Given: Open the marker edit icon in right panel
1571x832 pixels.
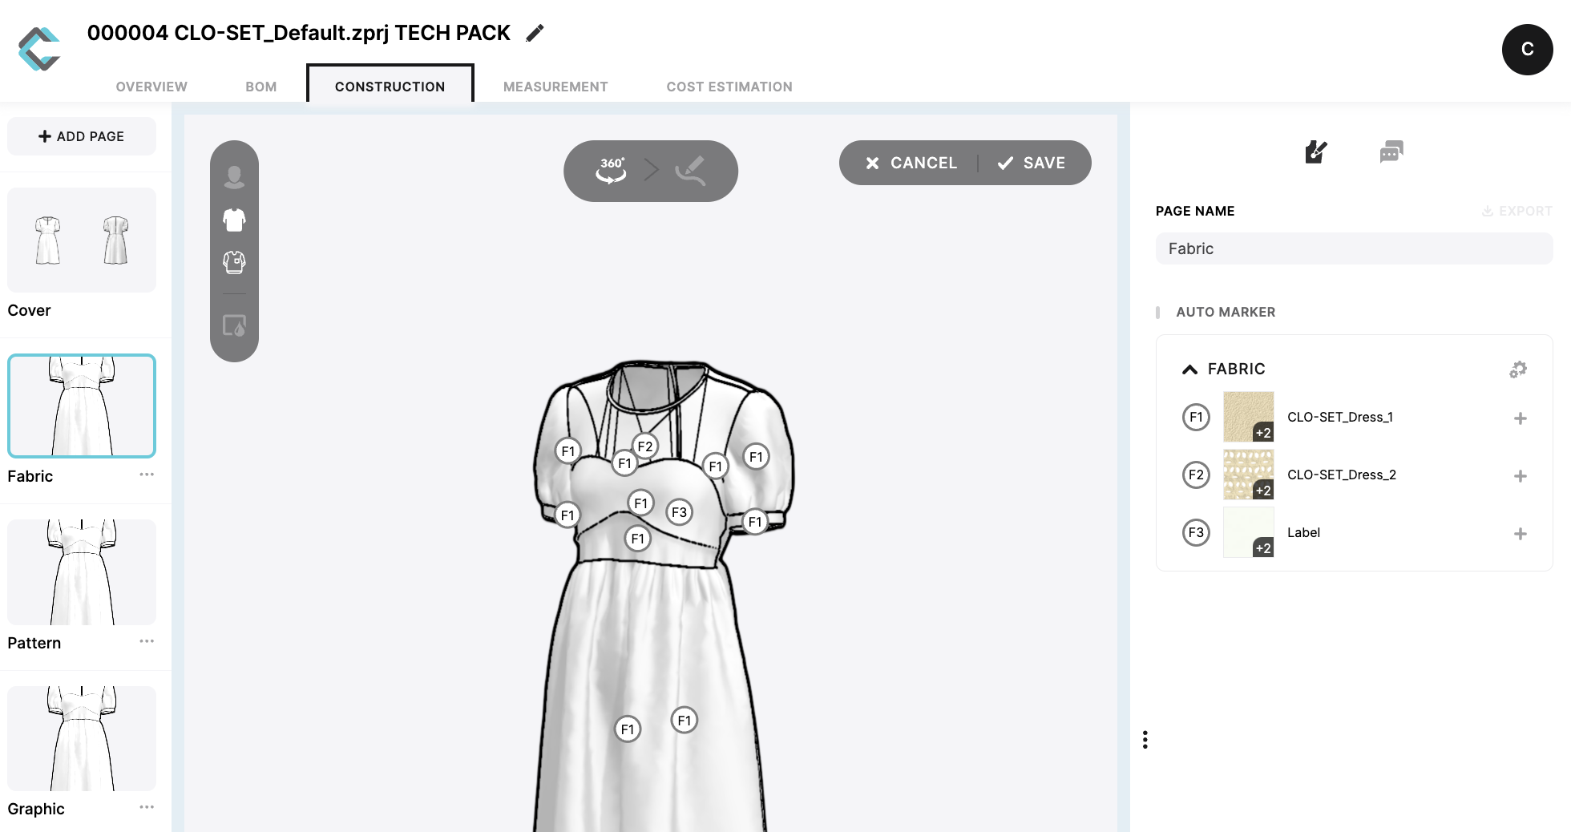Looking at the screenshot, I should coord(1316,151).
